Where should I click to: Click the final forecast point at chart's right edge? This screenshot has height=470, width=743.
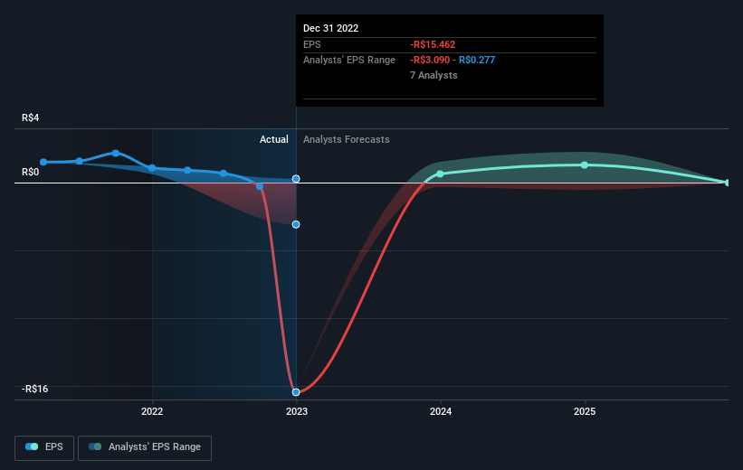728,183
